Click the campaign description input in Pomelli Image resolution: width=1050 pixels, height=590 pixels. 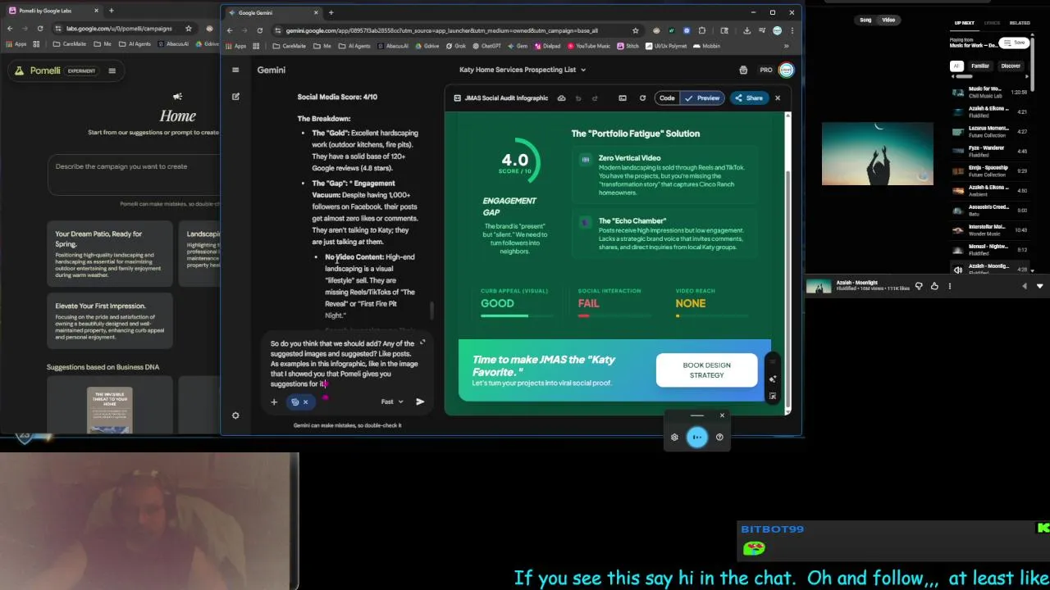tap(135, 176)
